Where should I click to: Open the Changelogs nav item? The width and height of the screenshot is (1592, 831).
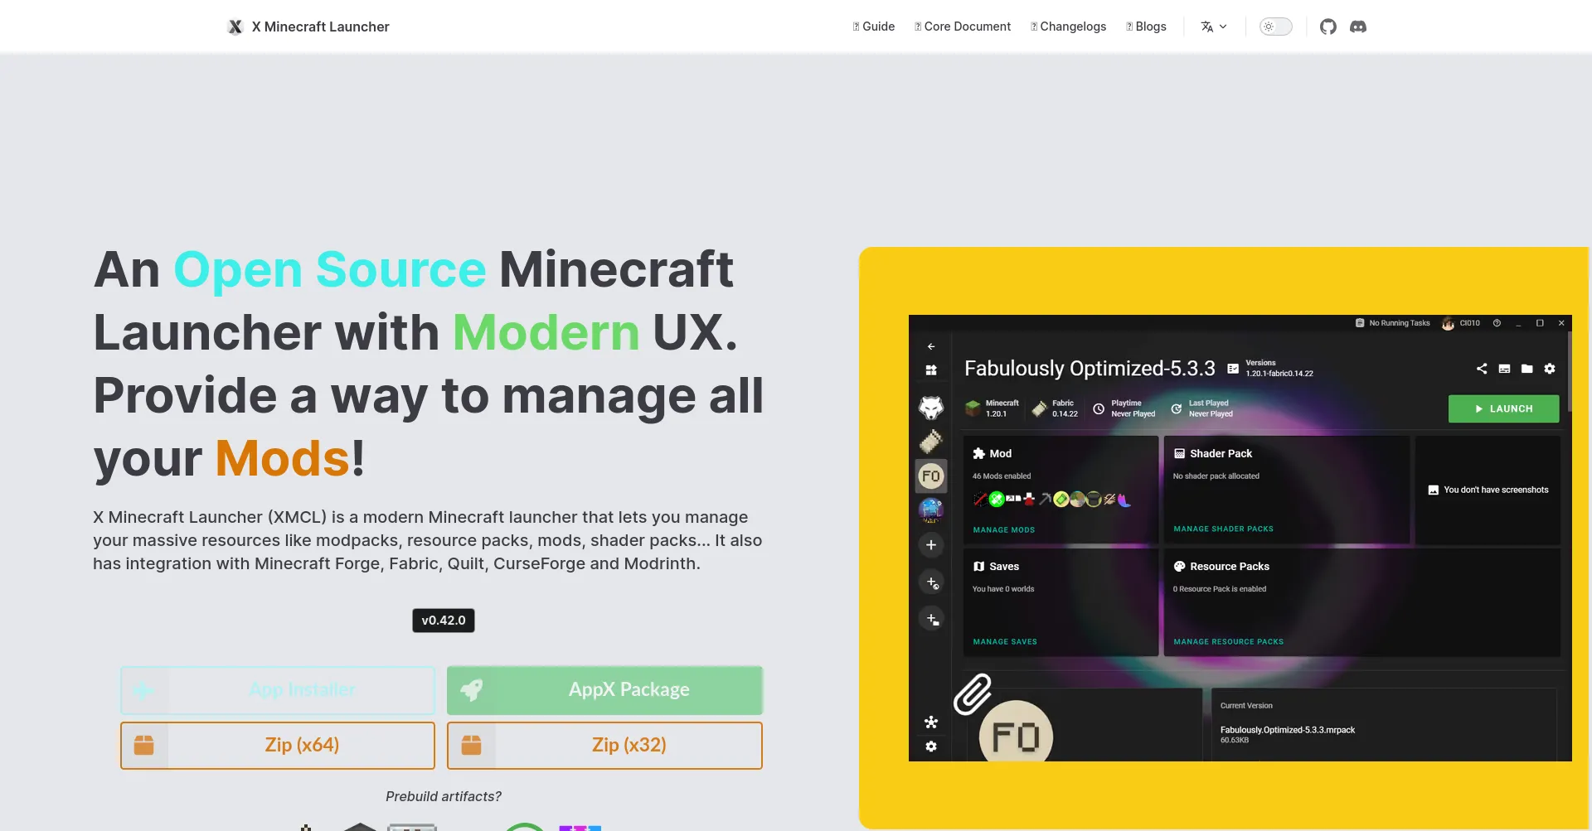[x=1068, y=27]
